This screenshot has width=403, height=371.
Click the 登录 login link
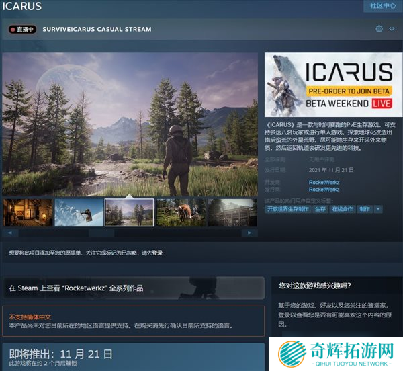[x=156, y=253]
